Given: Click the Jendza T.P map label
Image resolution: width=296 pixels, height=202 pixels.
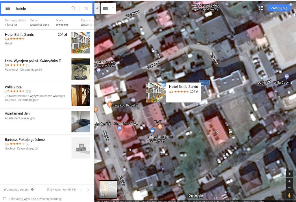Looking at the screenshot, I should point(103,124).
